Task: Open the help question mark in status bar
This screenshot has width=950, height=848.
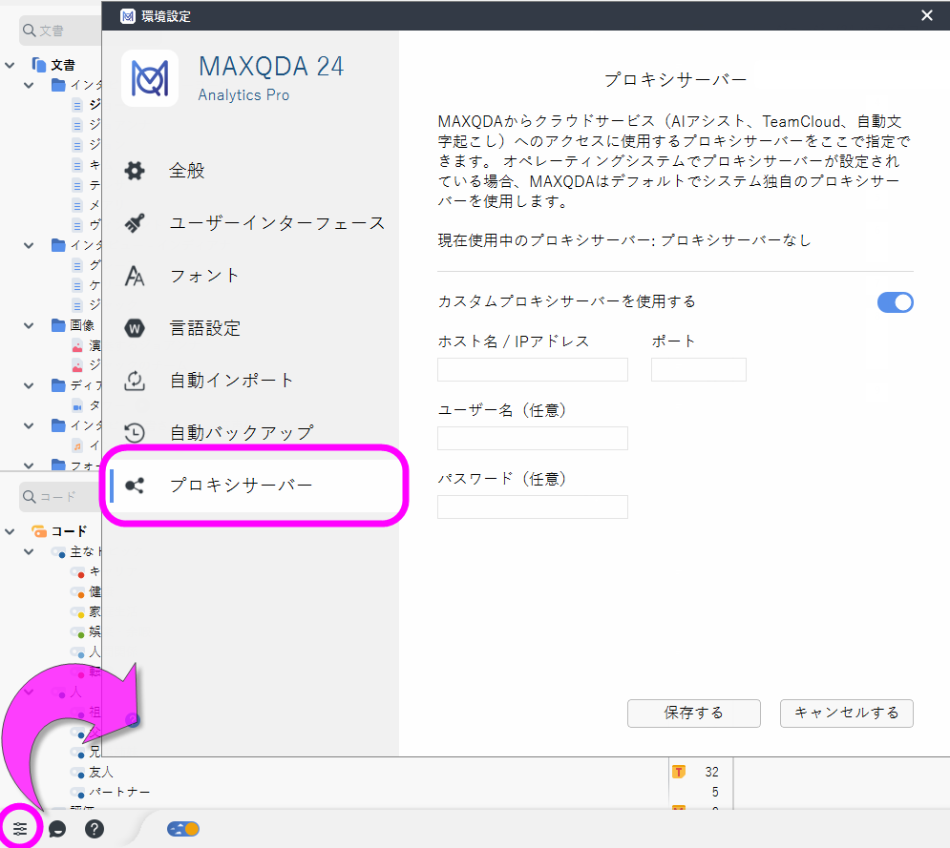Action: [x=94, y=829]
